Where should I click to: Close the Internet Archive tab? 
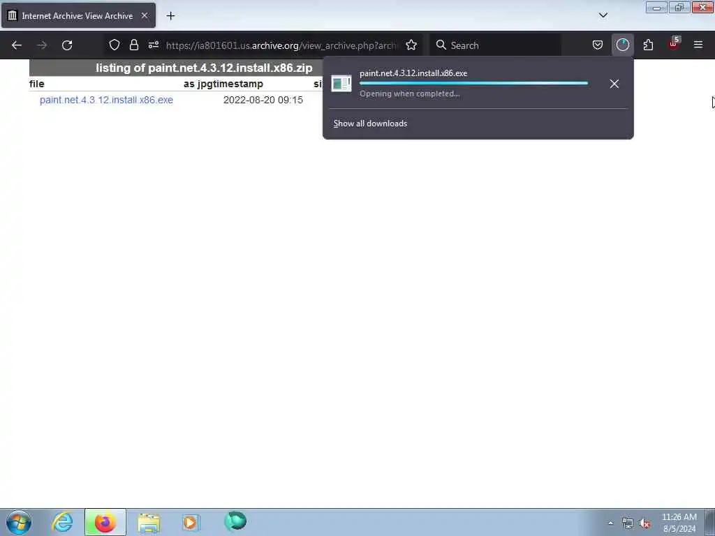coord(145,15)
